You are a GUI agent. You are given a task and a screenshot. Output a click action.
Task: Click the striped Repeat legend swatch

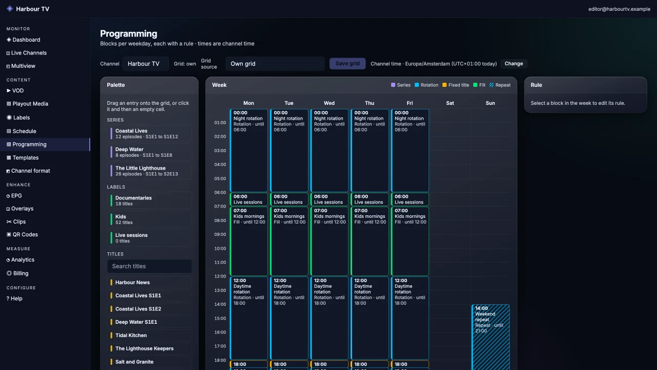click(x=491, y=85)
